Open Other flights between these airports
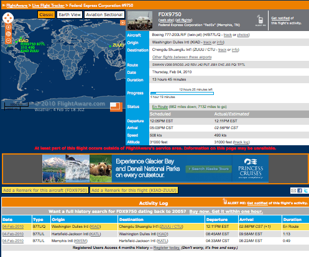This screenshot has height=257, width=309. 182,57
